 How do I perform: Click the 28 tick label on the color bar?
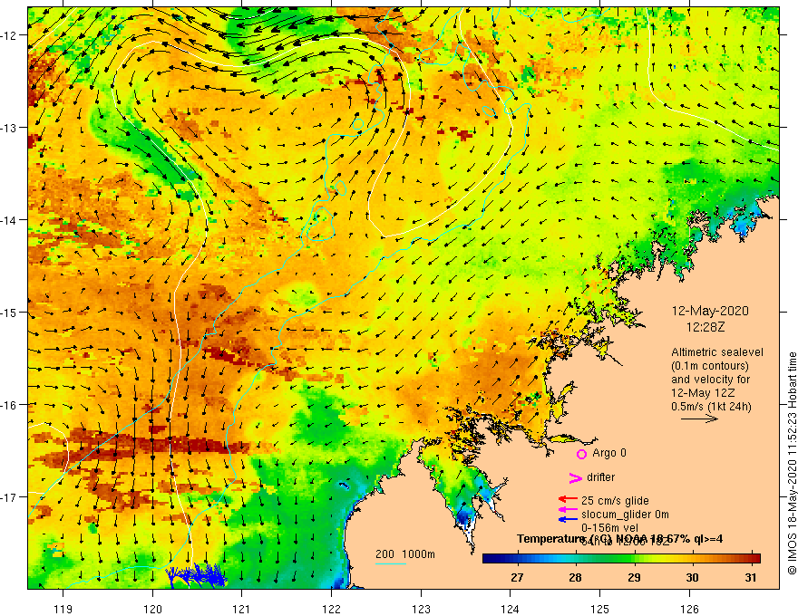click(x=575, y=577)
